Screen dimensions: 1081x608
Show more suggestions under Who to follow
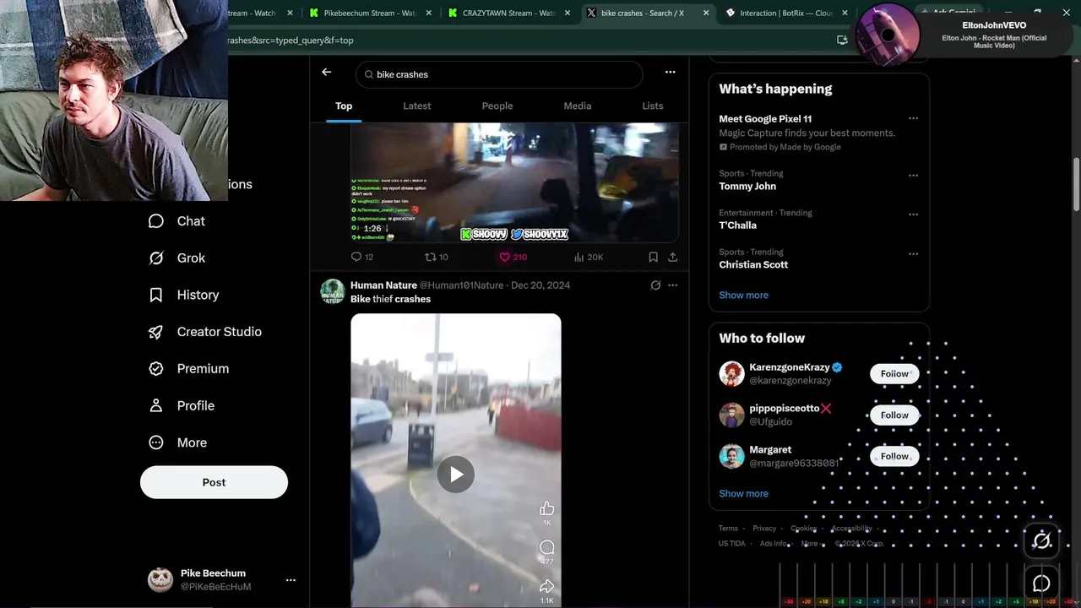743,493
